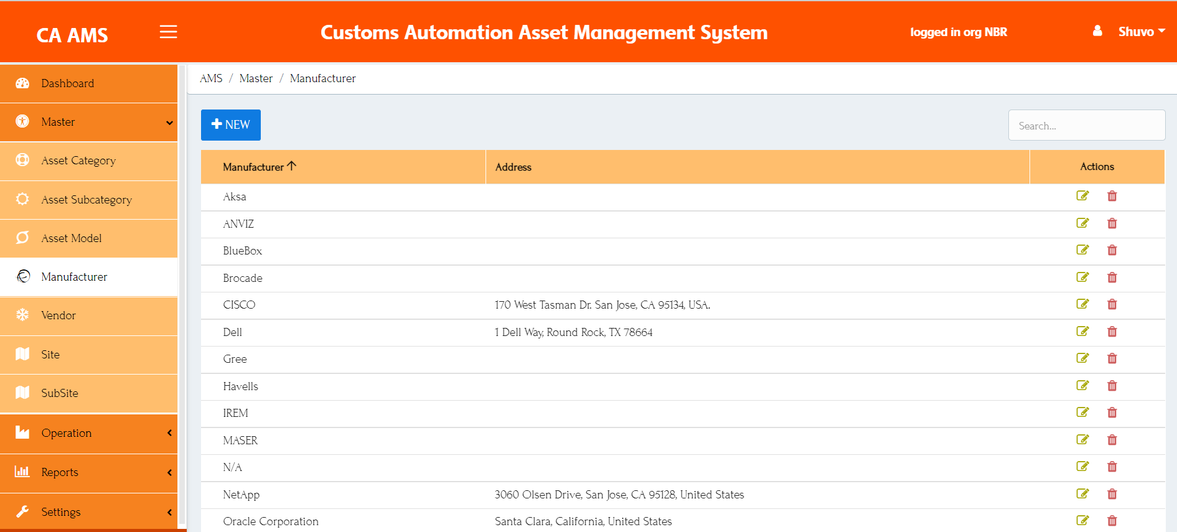The width and height of the screenshot is (1177, 532).
Task: Delete the BlueBox entry
Action: pyautogui.click(x=1112, y=250)
